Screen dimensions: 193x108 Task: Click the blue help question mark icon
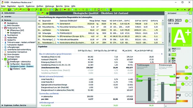point(107,10)
